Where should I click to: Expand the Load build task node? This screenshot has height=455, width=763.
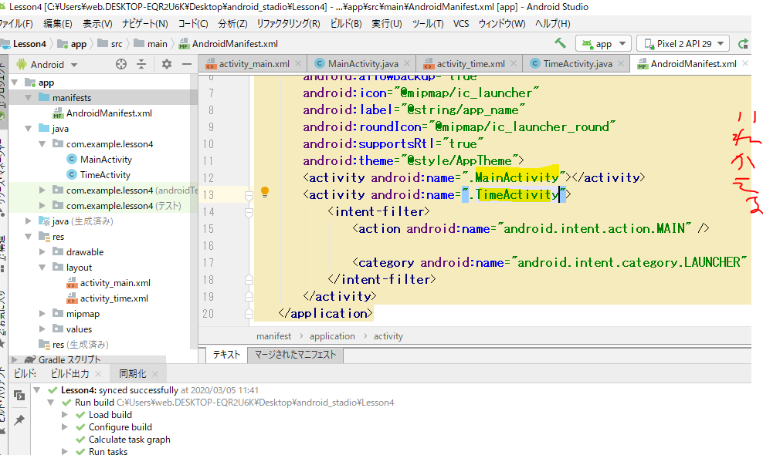point(64,415)
